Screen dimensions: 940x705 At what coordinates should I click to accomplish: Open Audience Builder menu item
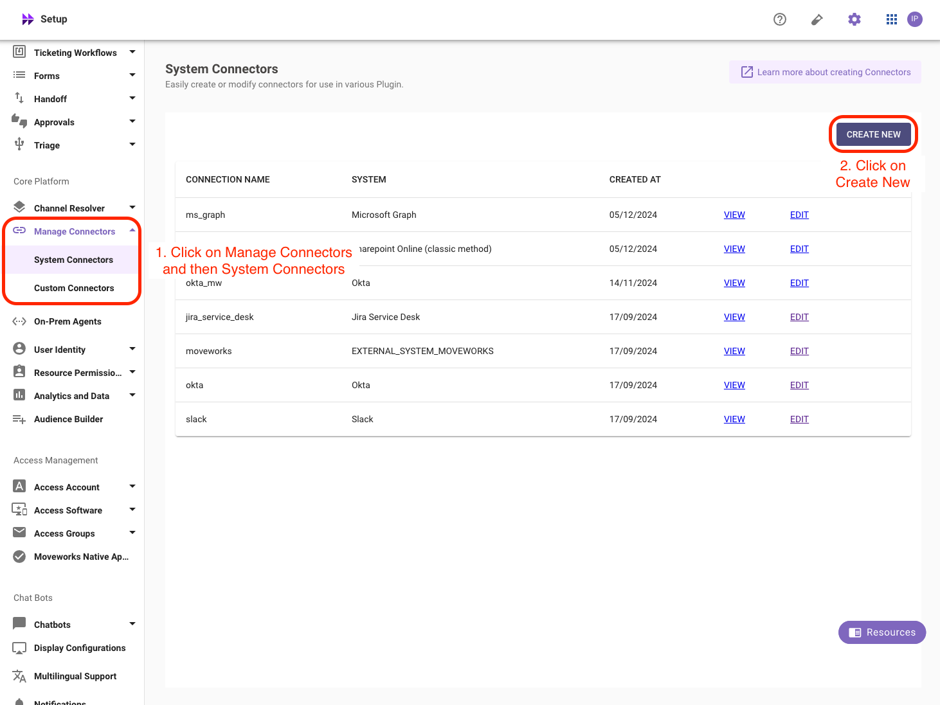68,419
